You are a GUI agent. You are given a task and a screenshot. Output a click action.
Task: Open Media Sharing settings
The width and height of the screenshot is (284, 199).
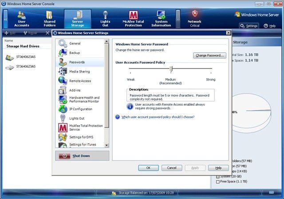tap(80, 72)
